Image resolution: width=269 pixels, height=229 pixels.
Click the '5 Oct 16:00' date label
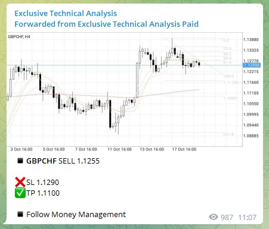coord(54,149)
